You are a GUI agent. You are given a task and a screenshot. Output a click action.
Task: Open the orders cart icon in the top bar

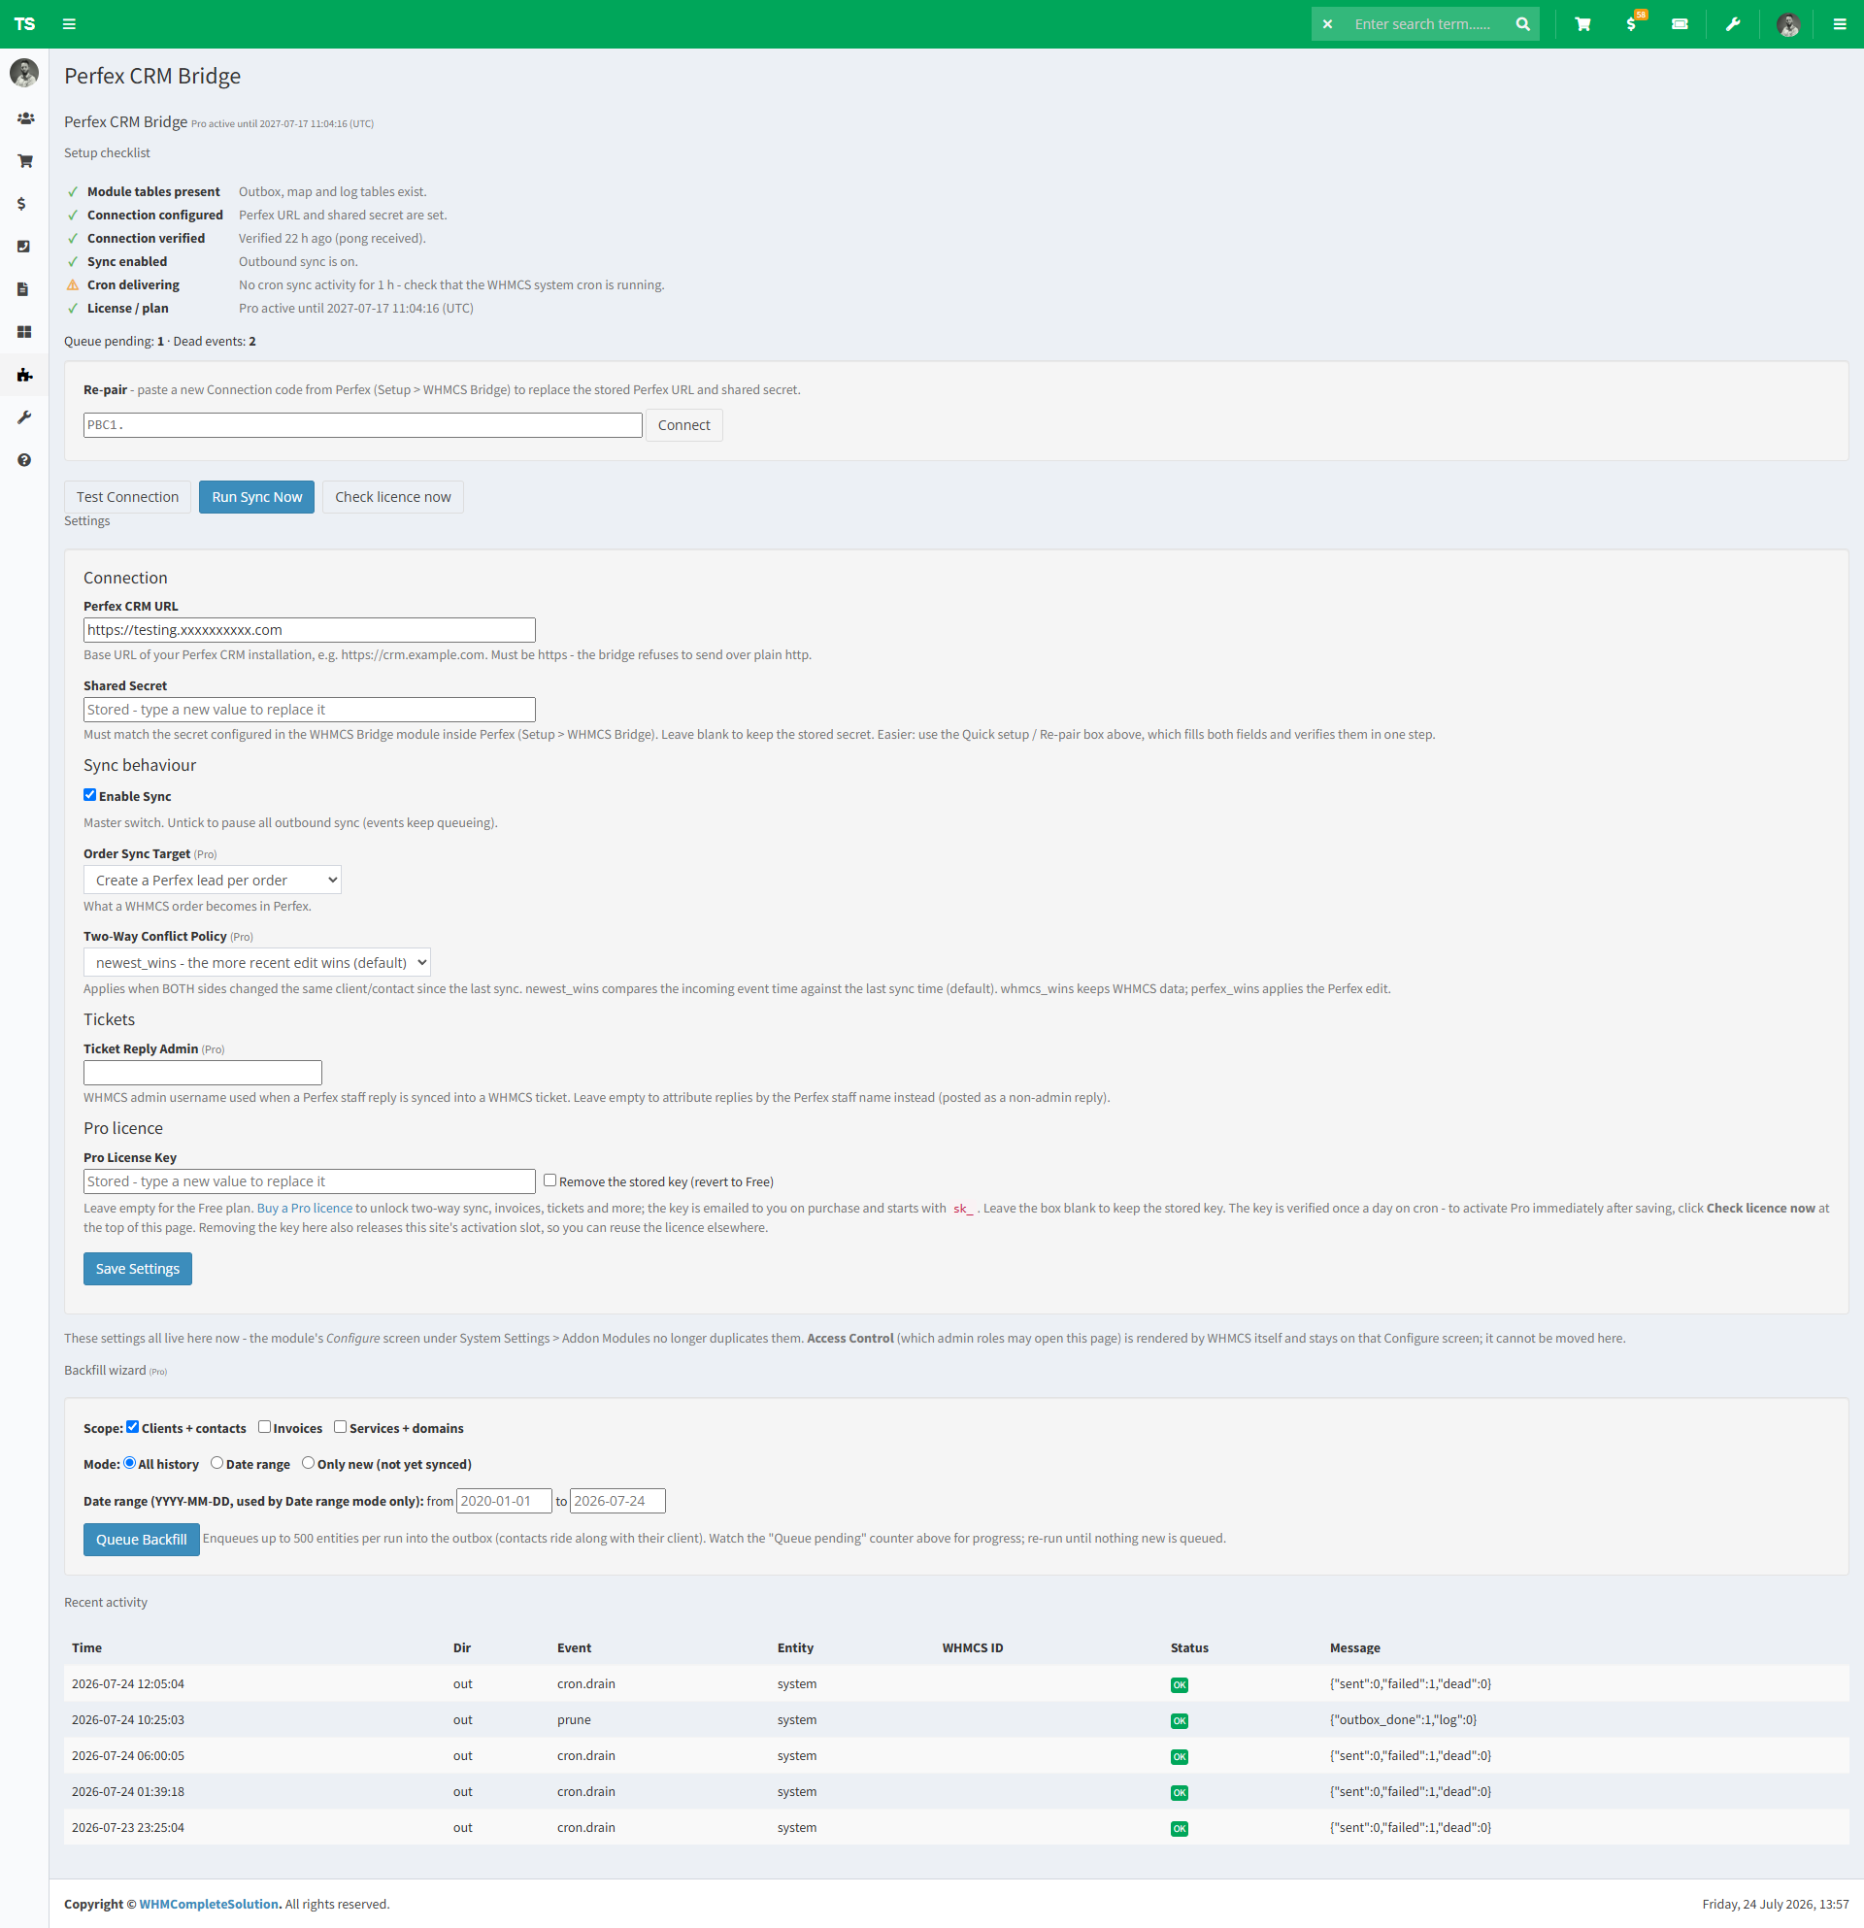coord(1582,23)
